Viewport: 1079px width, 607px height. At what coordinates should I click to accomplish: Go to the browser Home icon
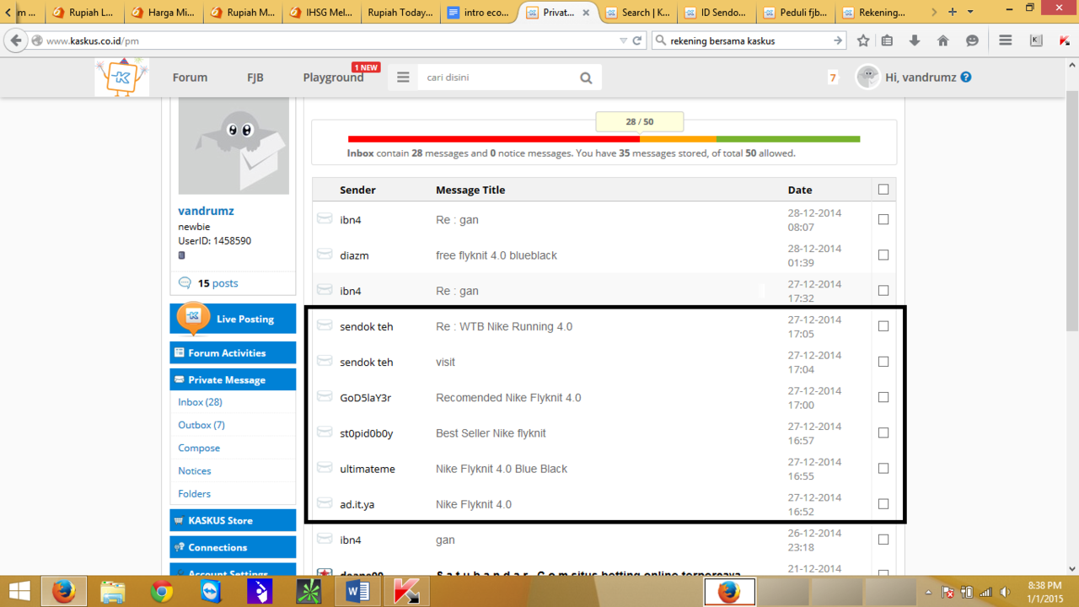943,40
